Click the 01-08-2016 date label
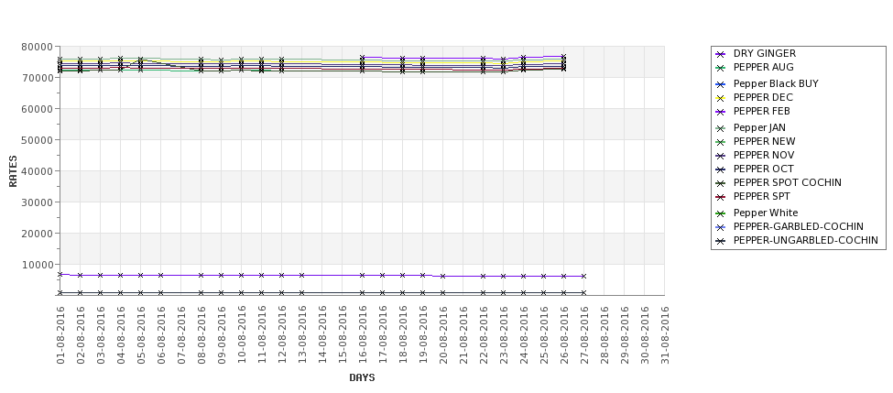893x393 pixels. click(60, 335)
